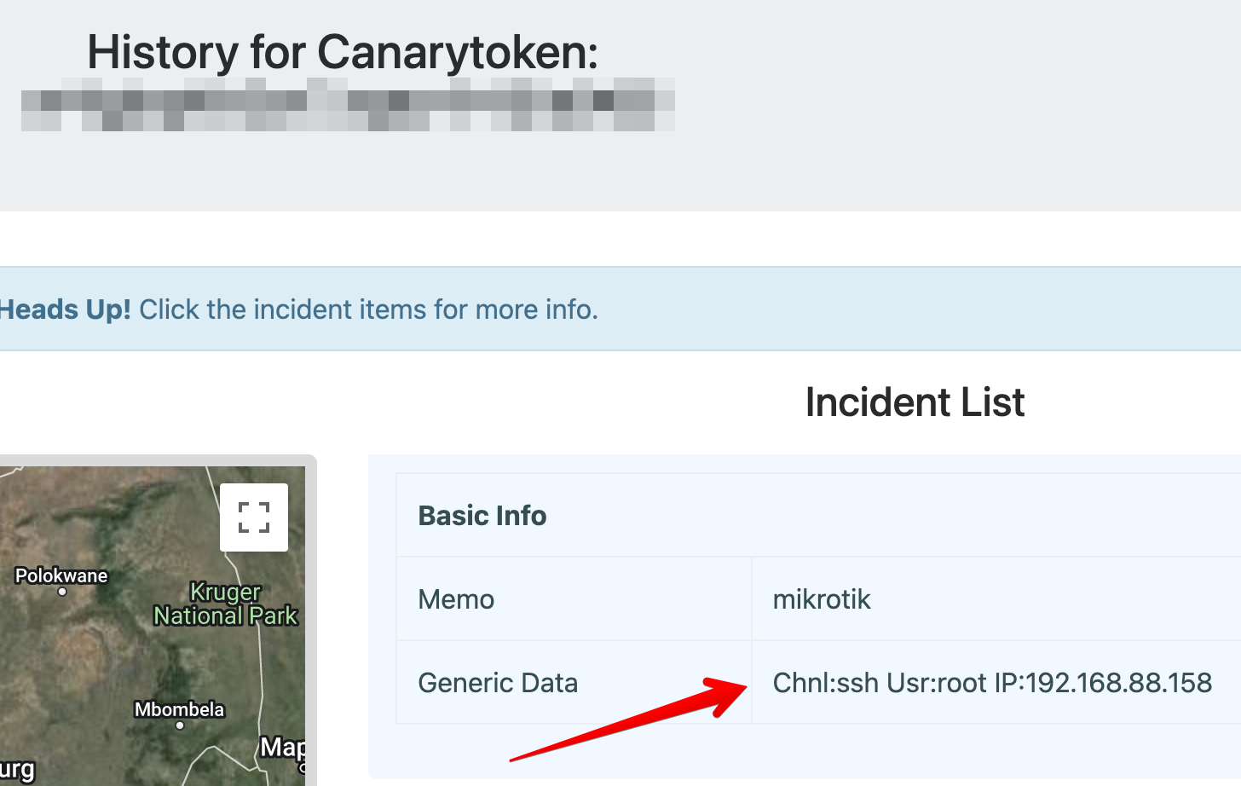The image size is (1241, 786).
Task: Click the Memo label cell
Action: tap(456, 599)
